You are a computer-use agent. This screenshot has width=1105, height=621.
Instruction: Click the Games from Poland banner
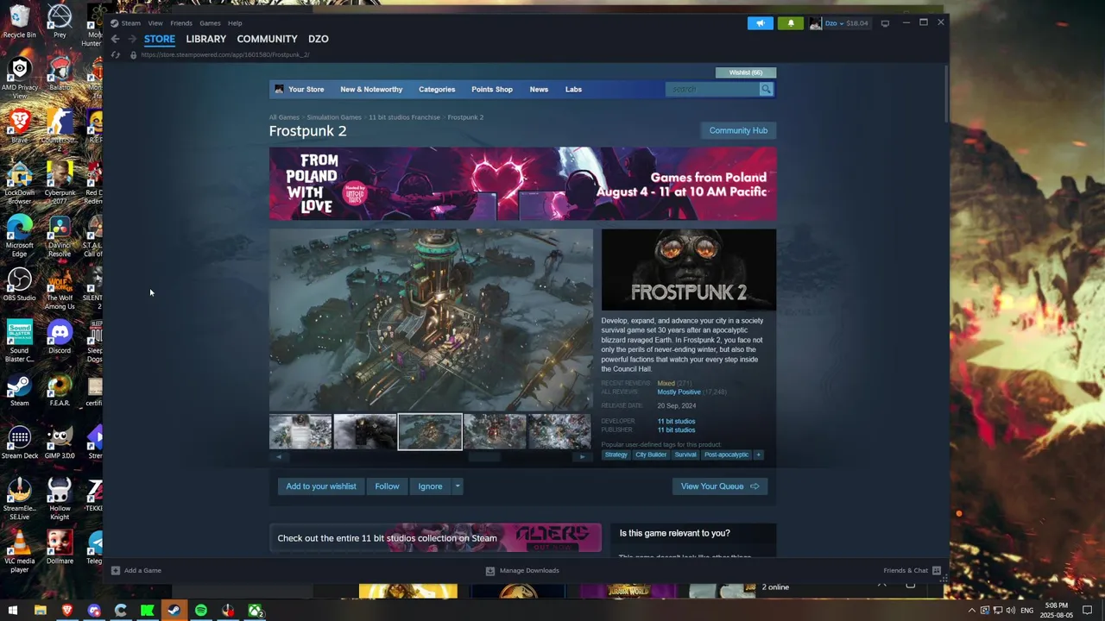[x=522, y=184]
